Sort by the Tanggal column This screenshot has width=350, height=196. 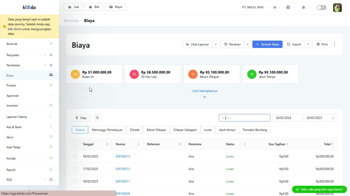click(107, 144)
